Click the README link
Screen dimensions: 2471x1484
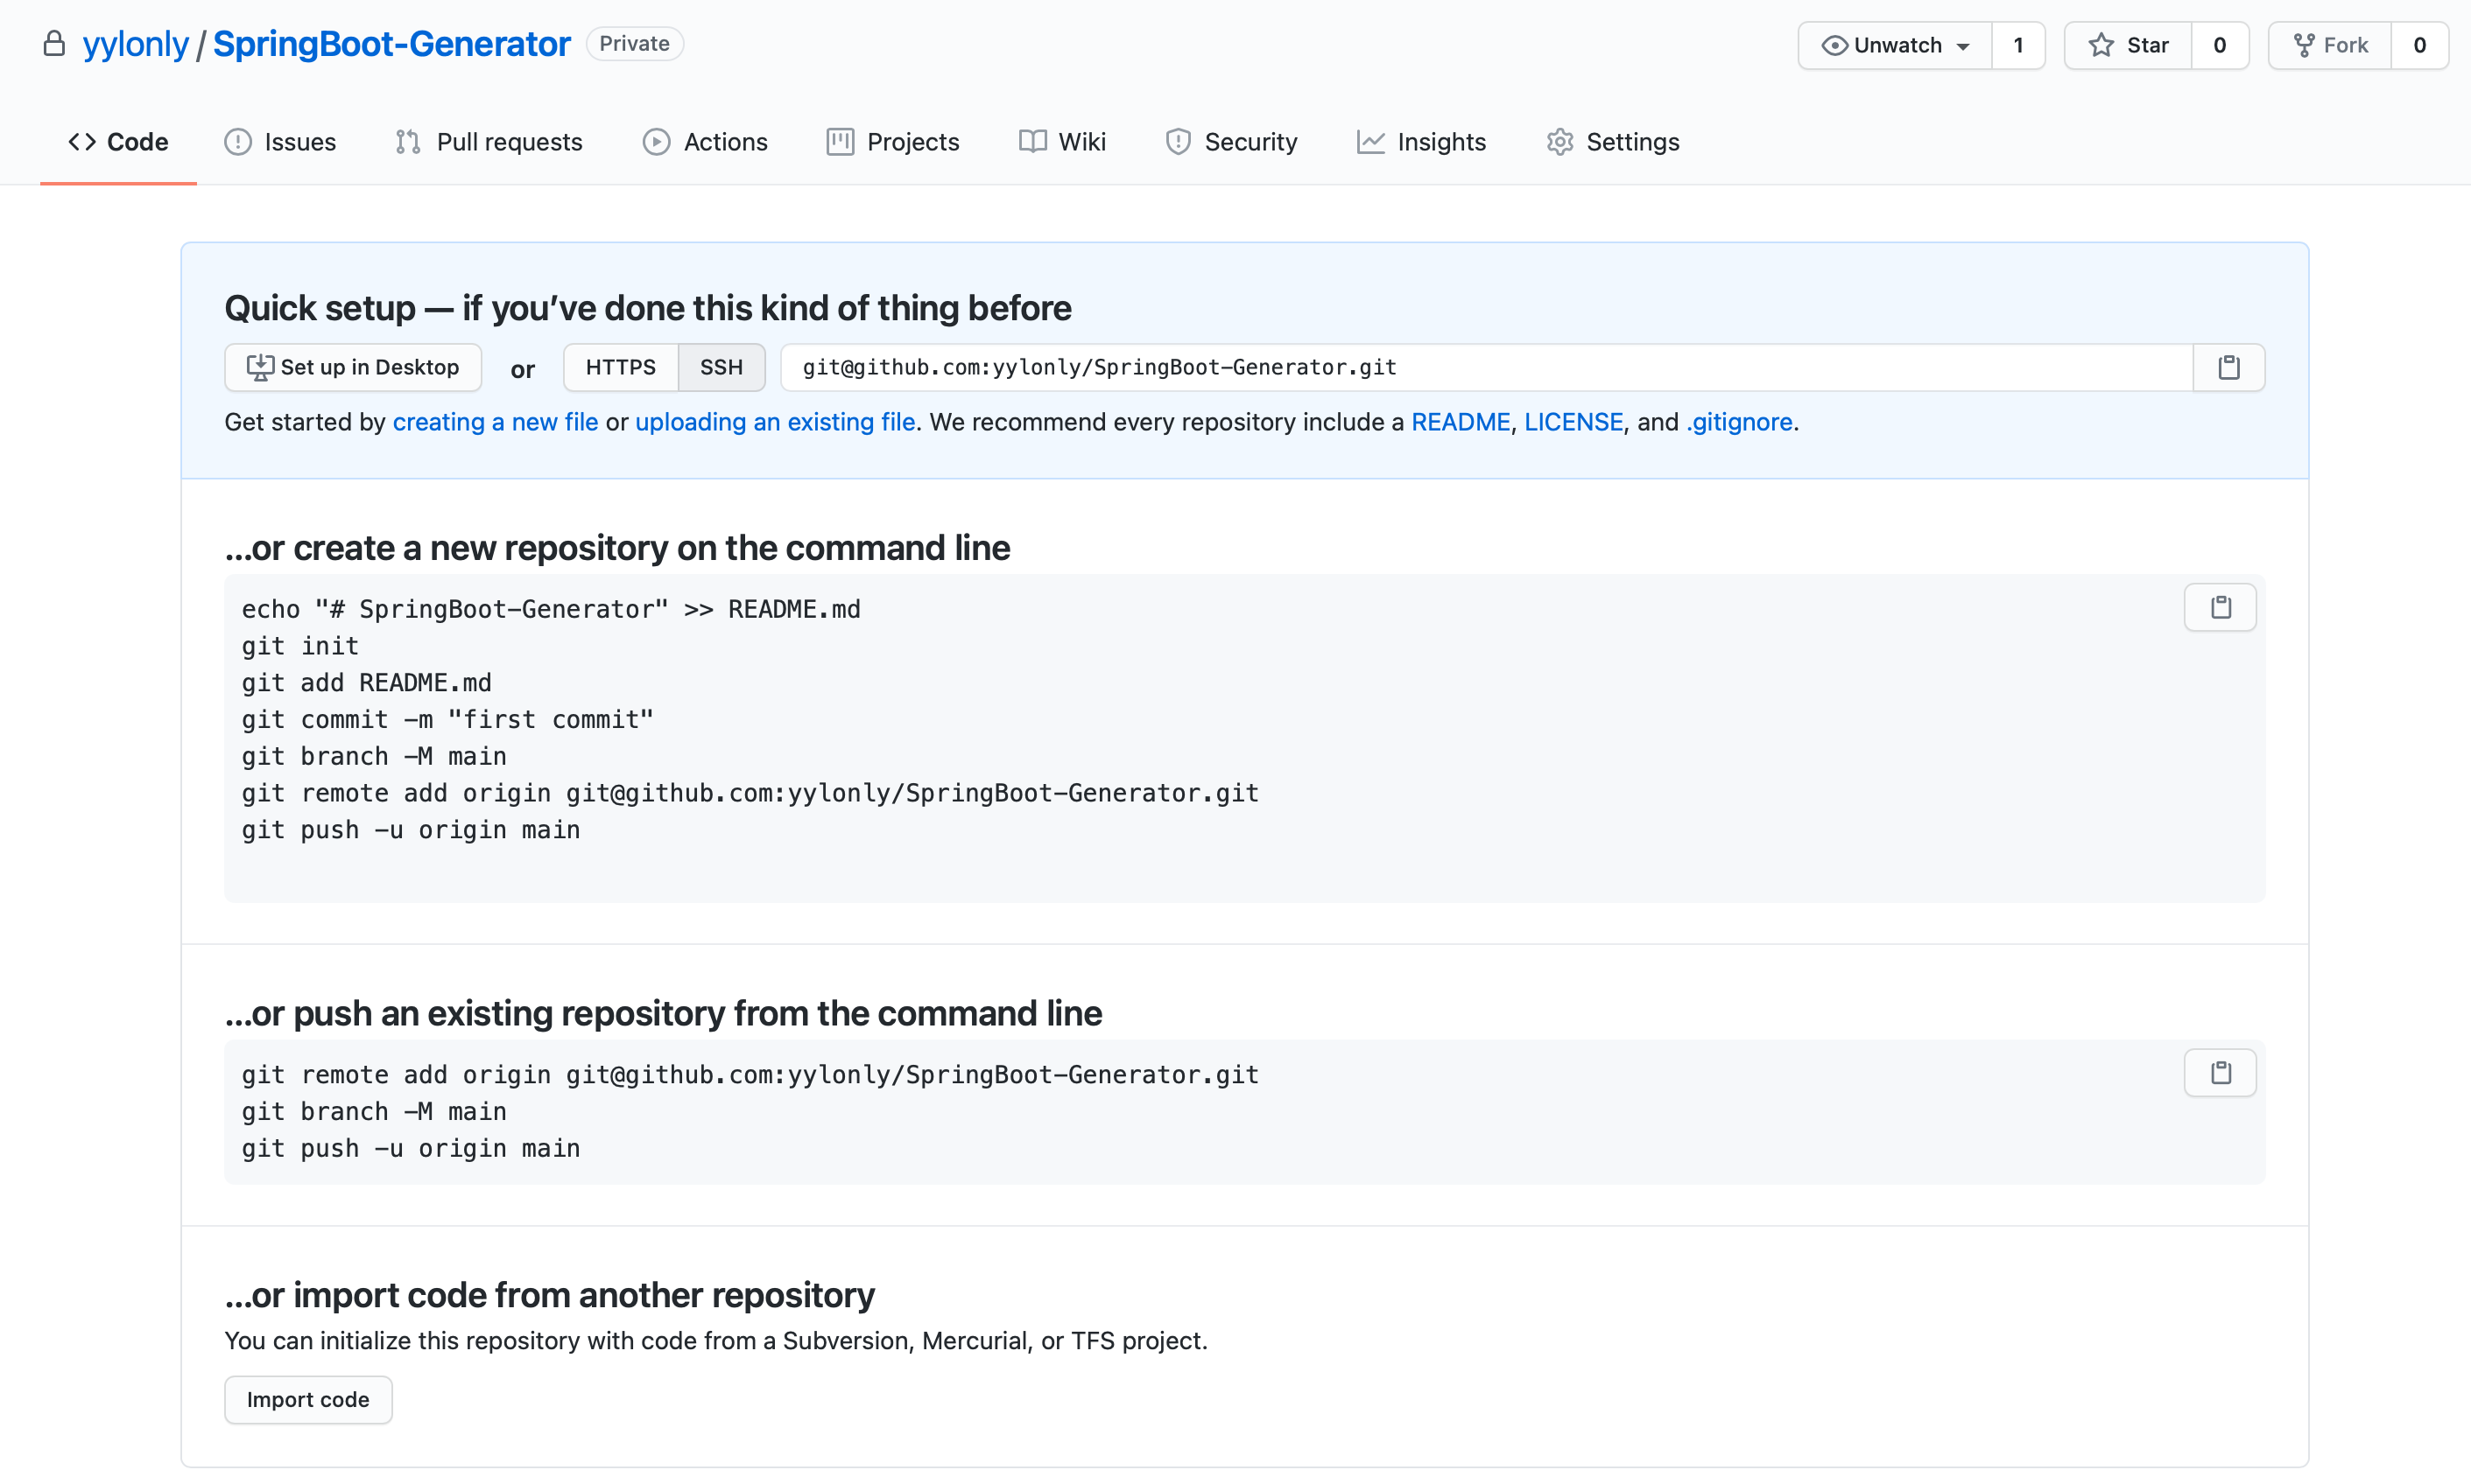point(1461,422)
